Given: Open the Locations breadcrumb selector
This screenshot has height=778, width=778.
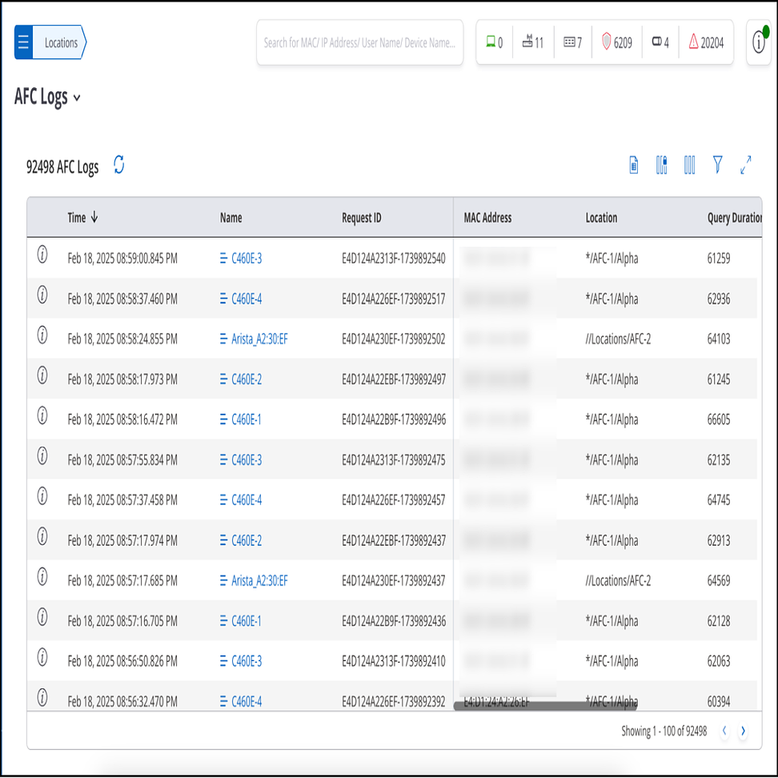Looking at the screenshot, I should click(x=61, y=42).
